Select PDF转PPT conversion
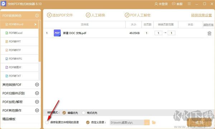The height and width of the screenshot is (129, 215). (x=19, y=42)
